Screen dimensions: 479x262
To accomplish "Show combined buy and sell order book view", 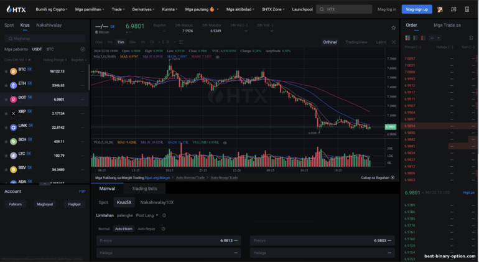I will [407, 38].
